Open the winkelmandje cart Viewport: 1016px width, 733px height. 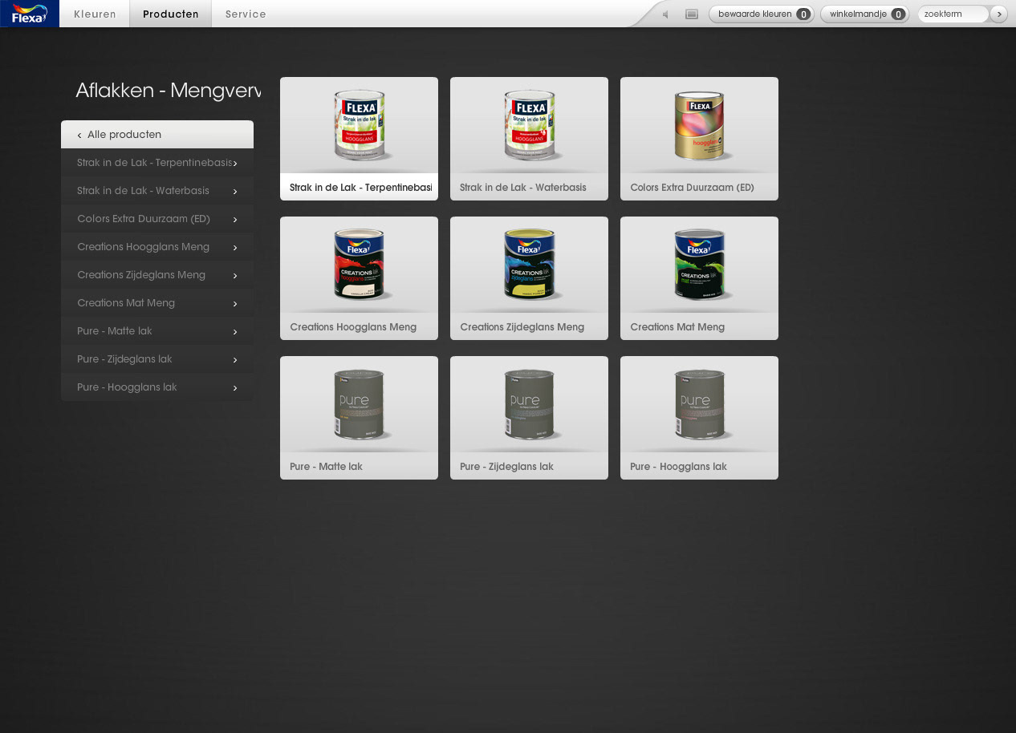864,14
